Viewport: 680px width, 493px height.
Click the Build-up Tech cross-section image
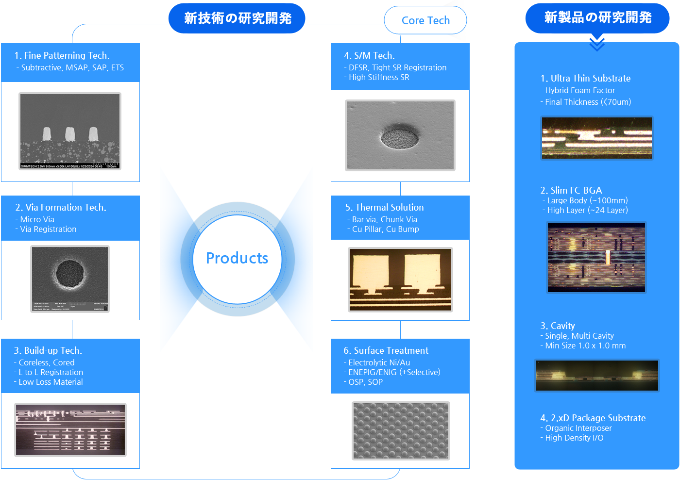tap(70, 429)
